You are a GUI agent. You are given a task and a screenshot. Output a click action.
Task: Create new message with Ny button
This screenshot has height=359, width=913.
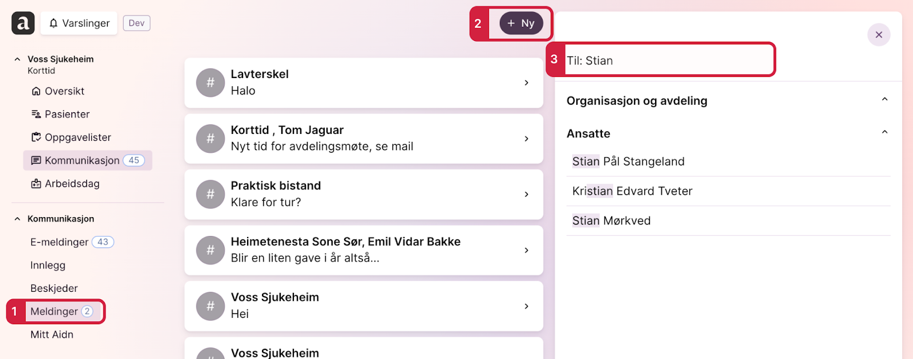pos(521,23)
